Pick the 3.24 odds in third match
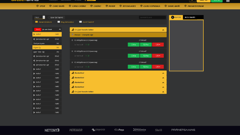 146,67
